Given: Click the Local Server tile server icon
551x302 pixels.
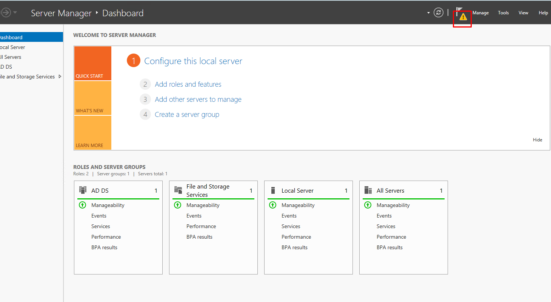Looking at the screenshot, I should coord(273,190).
